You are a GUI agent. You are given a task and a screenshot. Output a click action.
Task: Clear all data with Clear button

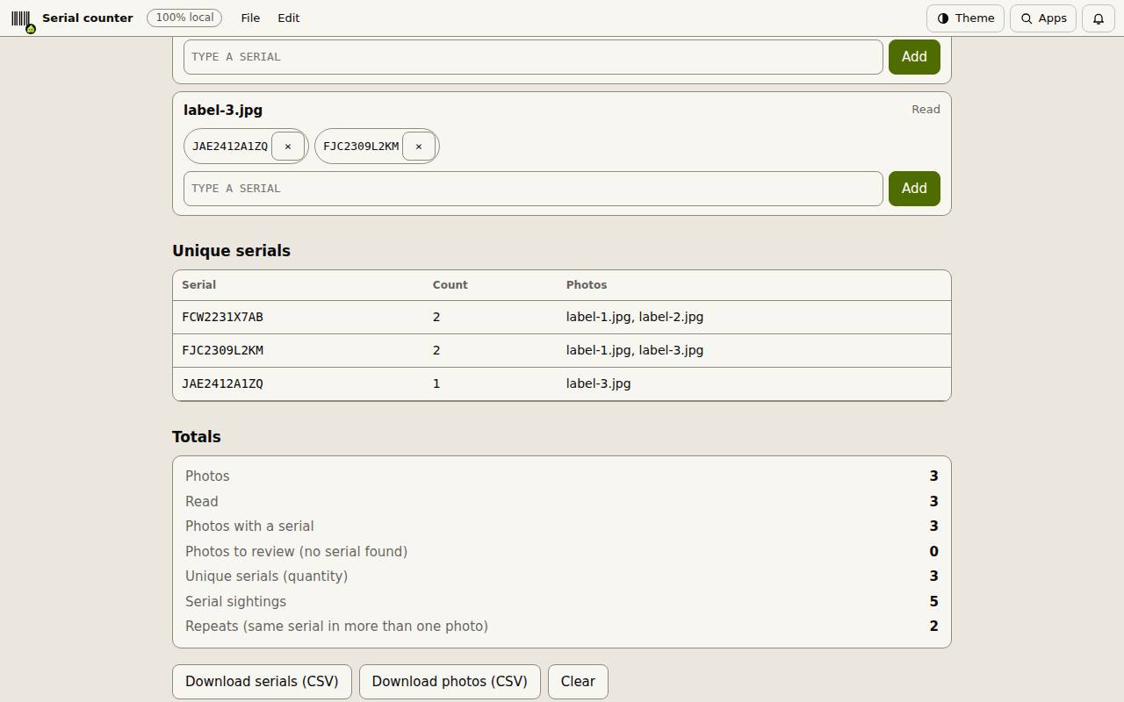(578, 682)
